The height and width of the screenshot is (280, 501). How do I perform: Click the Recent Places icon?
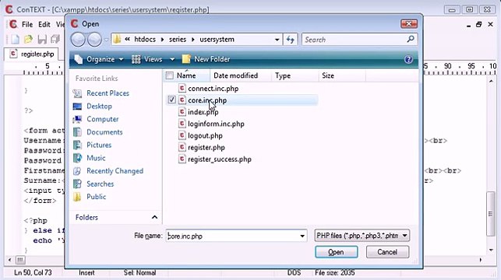[x=77, y=93]
